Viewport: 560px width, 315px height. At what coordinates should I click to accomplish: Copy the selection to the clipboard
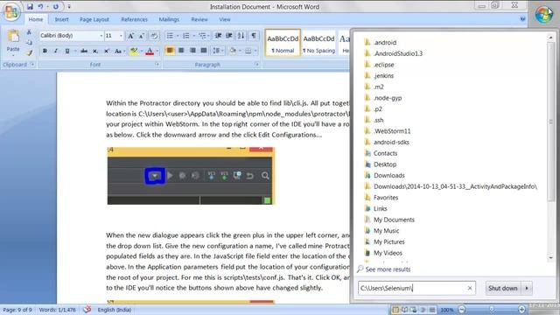pos(29,43)
